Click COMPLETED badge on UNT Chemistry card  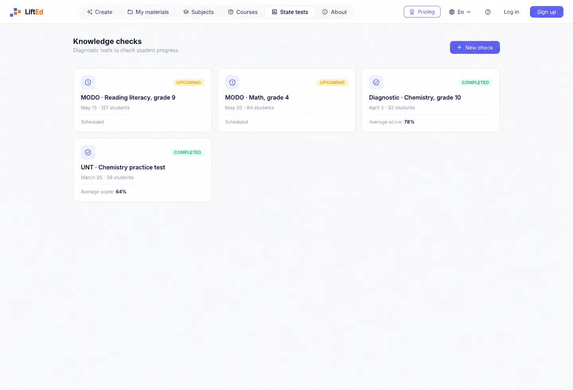click(x=187, y=152)
